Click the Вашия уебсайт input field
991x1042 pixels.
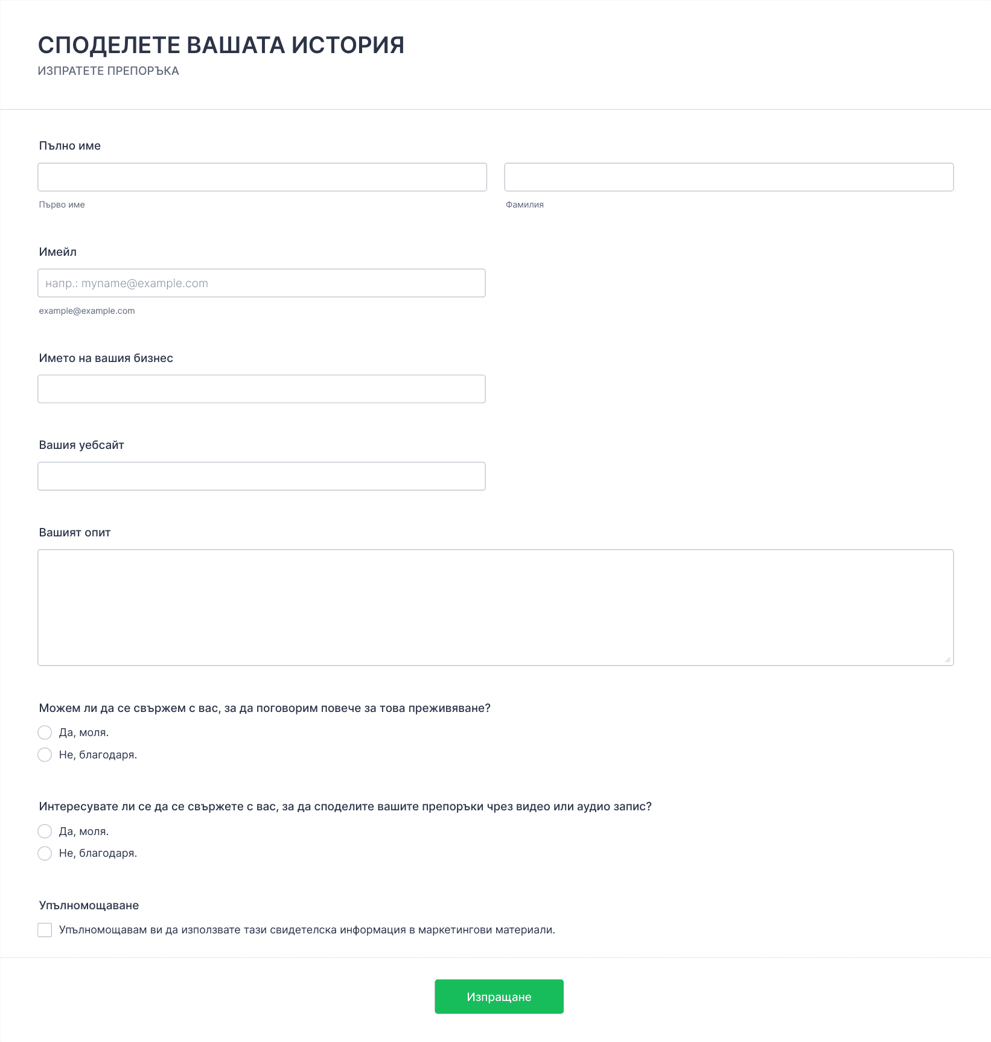click(261, 476)
